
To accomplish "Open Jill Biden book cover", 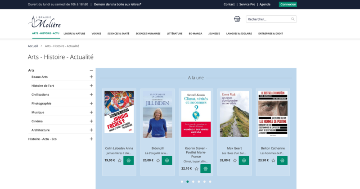I will coord(157,114).
